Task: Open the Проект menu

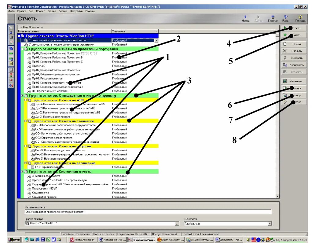Action: tap(40, 11)
